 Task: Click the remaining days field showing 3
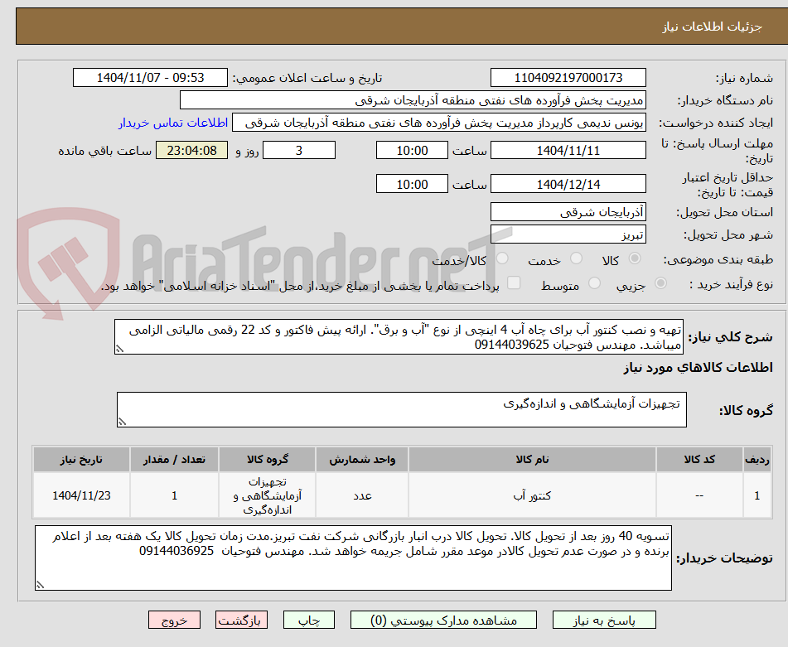299,150
